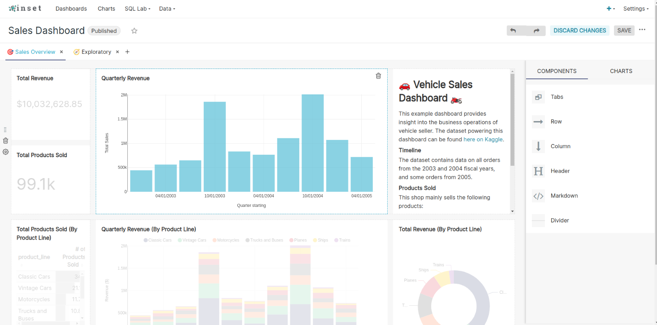
Task: Click the Total Products Sold card title
Action: [42, 155]
